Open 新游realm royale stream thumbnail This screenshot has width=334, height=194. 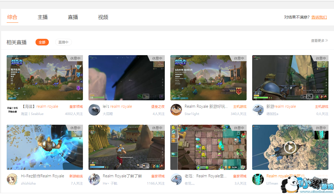(x=290, y=78)
